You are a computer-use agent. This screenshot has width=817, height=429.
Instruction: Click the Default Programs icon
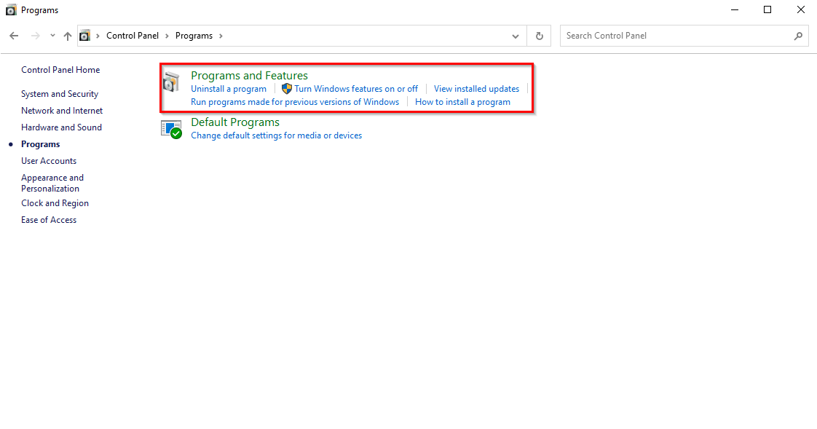coord(171,129)
